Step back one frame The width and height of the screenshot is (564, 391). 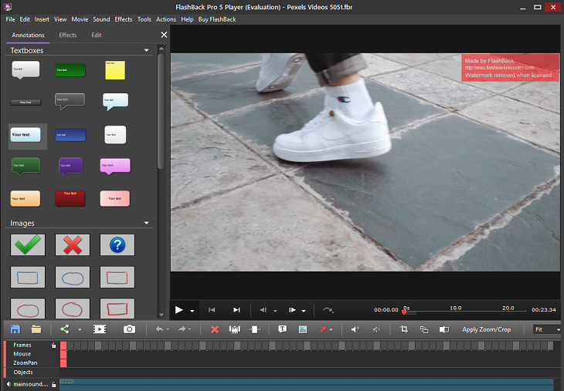click(x=263, y=310)
